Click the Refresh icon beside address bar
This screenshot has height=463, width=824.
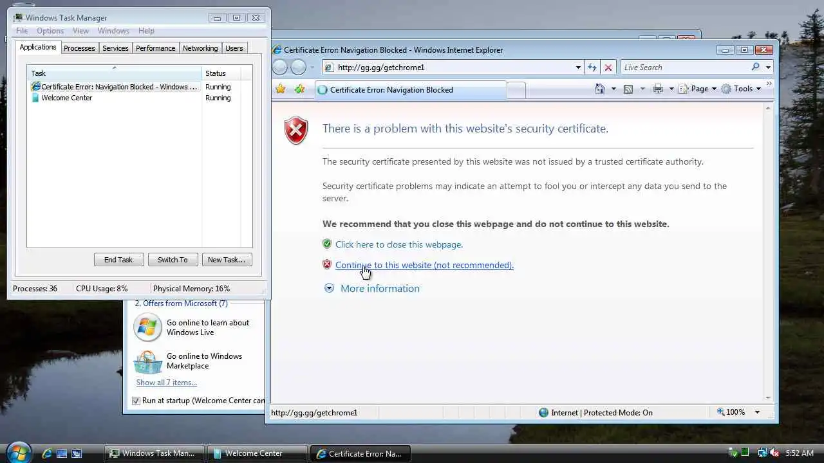592,67
